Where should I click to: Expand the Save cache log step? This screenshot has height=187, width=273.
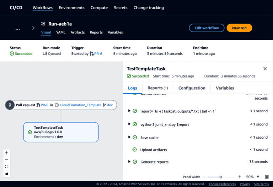[129, 137]
